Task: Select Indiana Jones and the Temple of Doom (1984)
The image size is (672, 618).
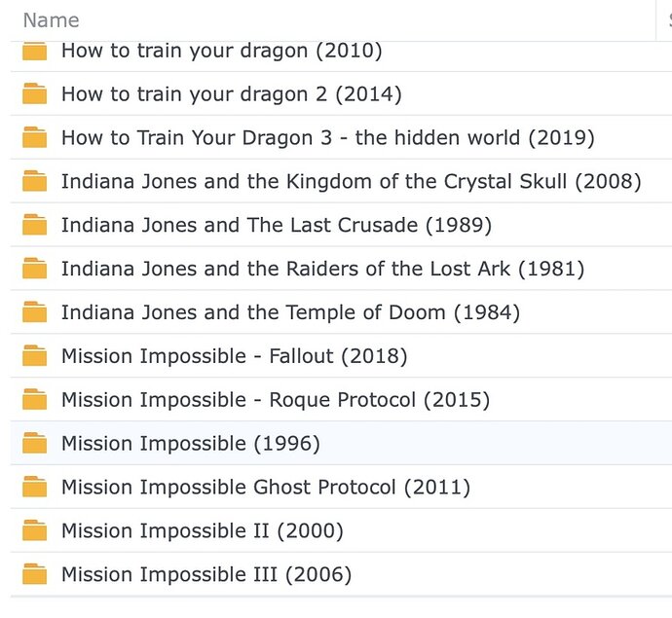Action: click(x=290, y=312)
